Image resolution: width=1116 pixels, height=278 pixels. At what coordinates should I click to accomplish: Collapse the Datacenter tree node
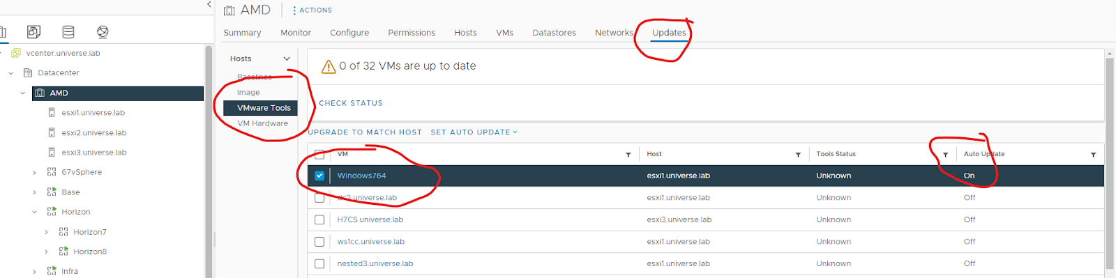pyautogui.click(x=10, y=72)
